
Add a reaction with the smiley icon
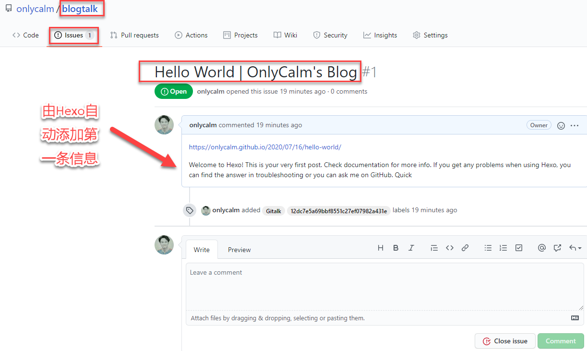click(561, 125)
